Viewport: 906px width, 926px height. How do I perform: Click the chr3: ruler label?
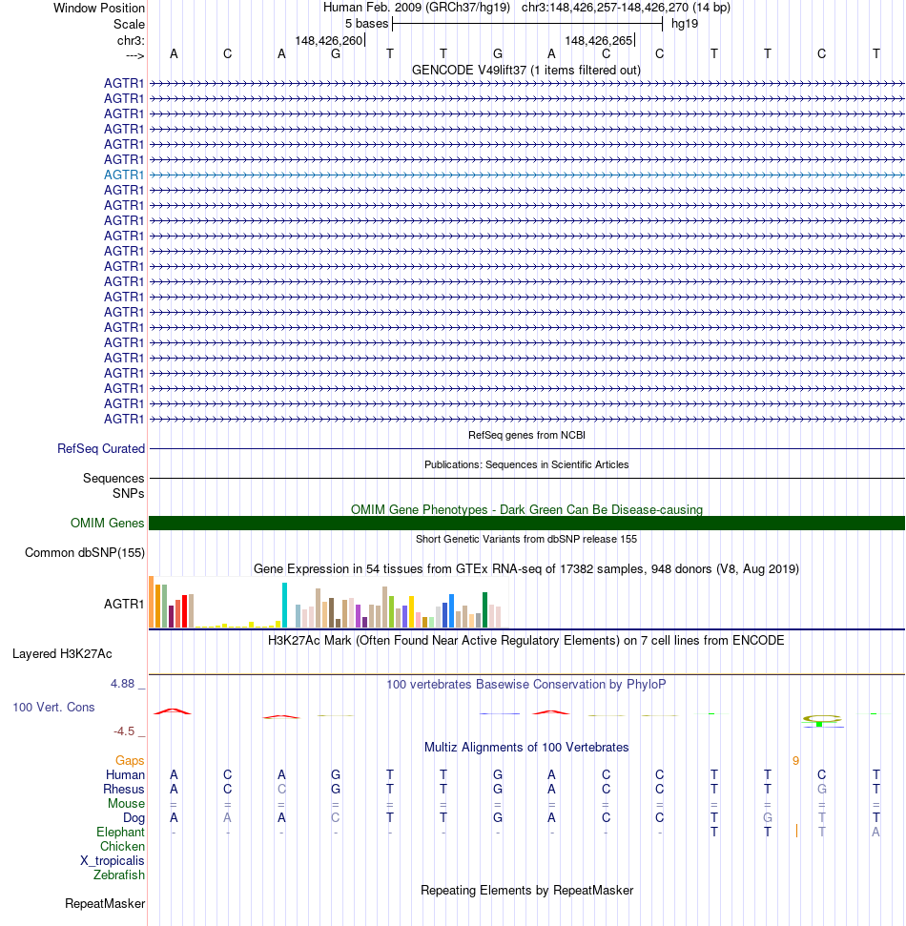(x=131, y=41)
